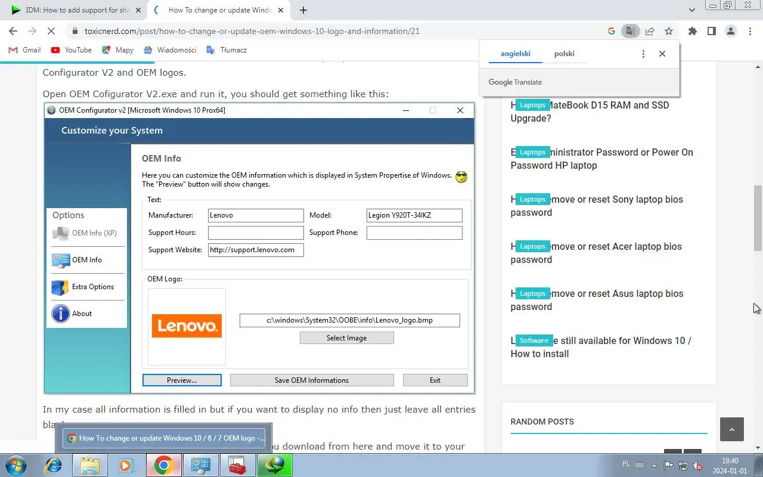Open Windows Media Player from taskbar
763x477 pixels.
coord(126,465)
